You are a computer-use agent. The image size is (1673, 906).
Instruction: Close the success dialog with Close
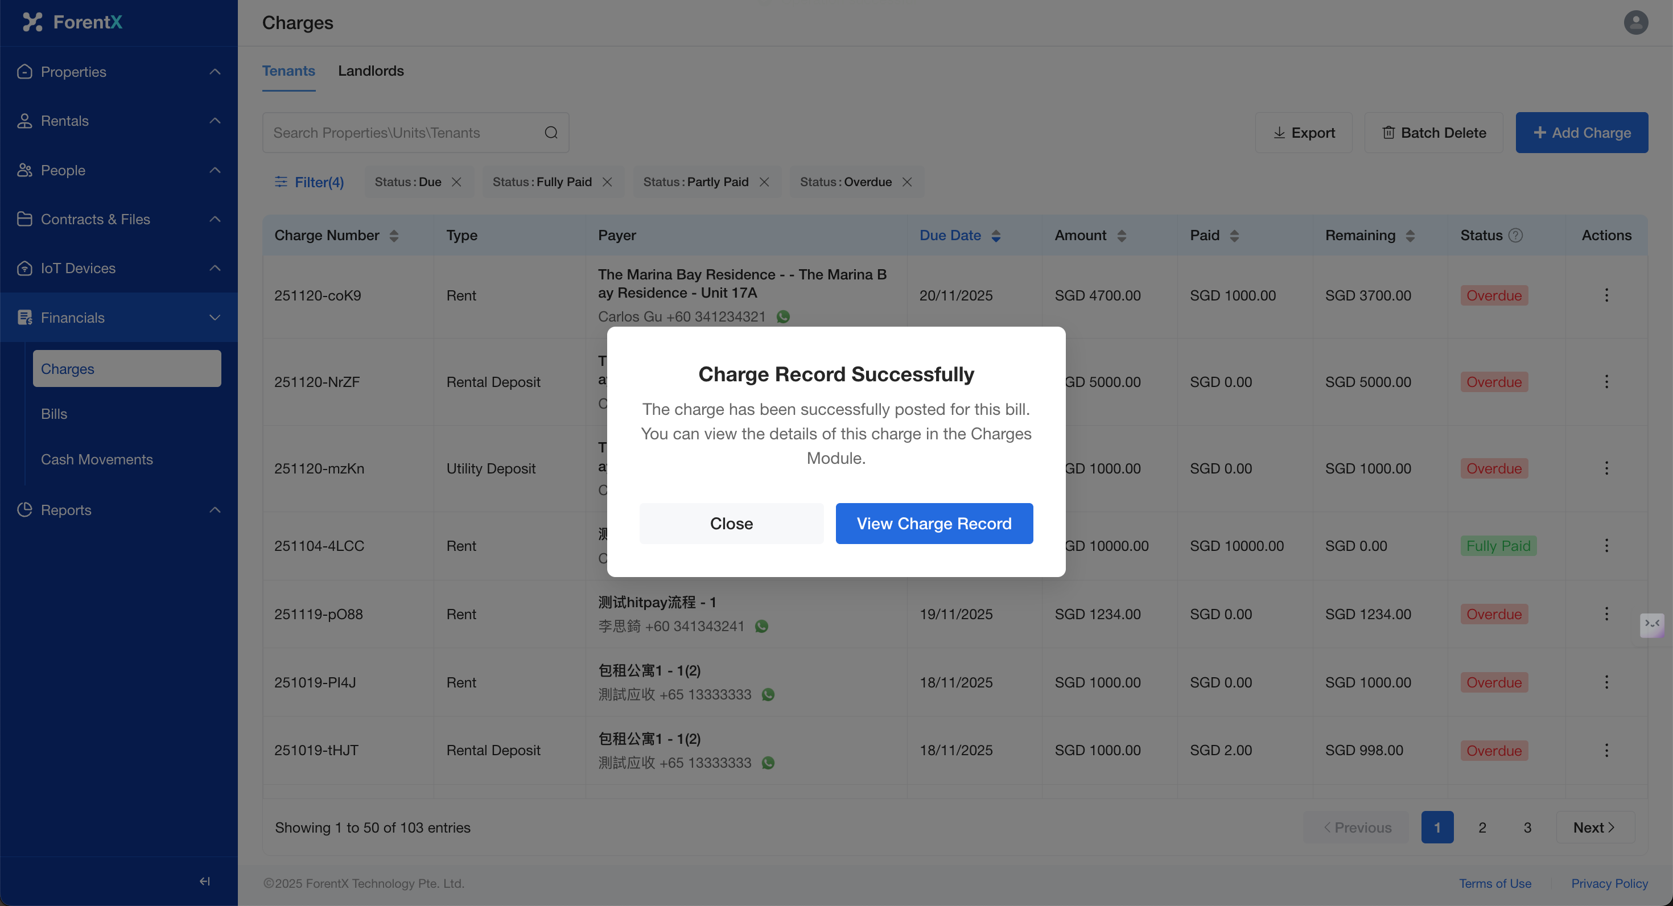point(731,524)
